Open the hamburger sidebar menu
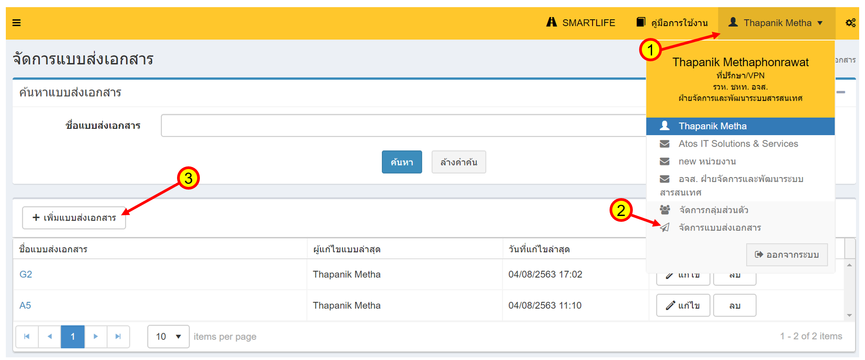The image size is (865, 360). coord(17,23)
